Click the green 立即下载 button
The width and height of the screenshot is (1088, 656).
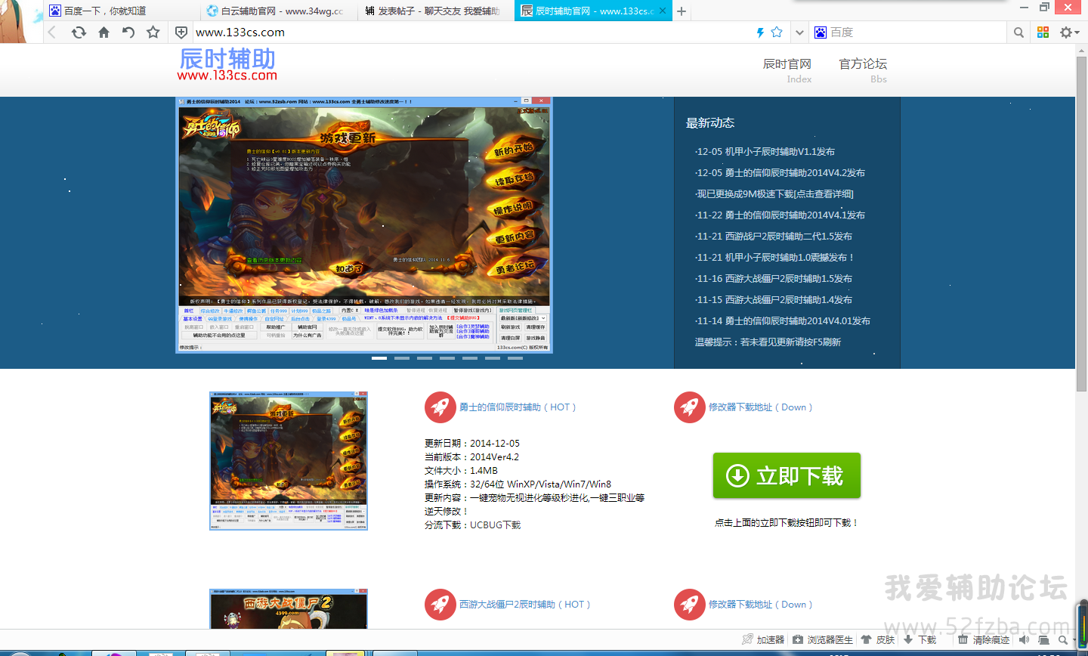pos(787,475)
